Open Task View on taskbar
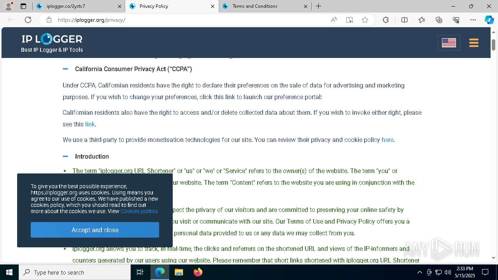498x280 pixels. (140, 272)
